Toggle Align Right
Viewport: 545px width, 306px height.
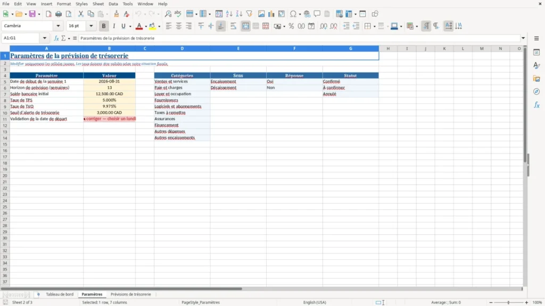189,26
